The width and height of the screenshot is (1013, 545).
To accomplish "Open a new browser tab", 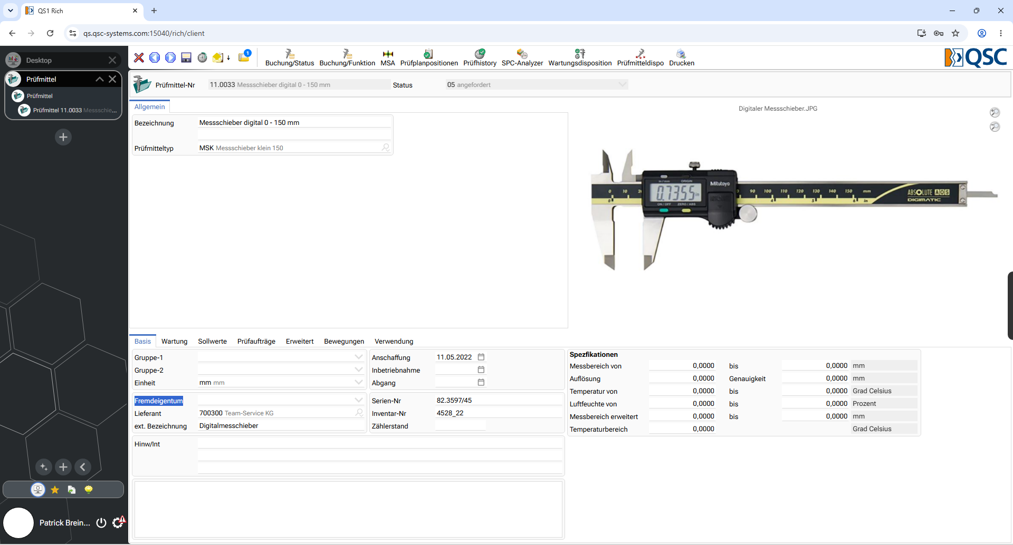I will point(154,11).
